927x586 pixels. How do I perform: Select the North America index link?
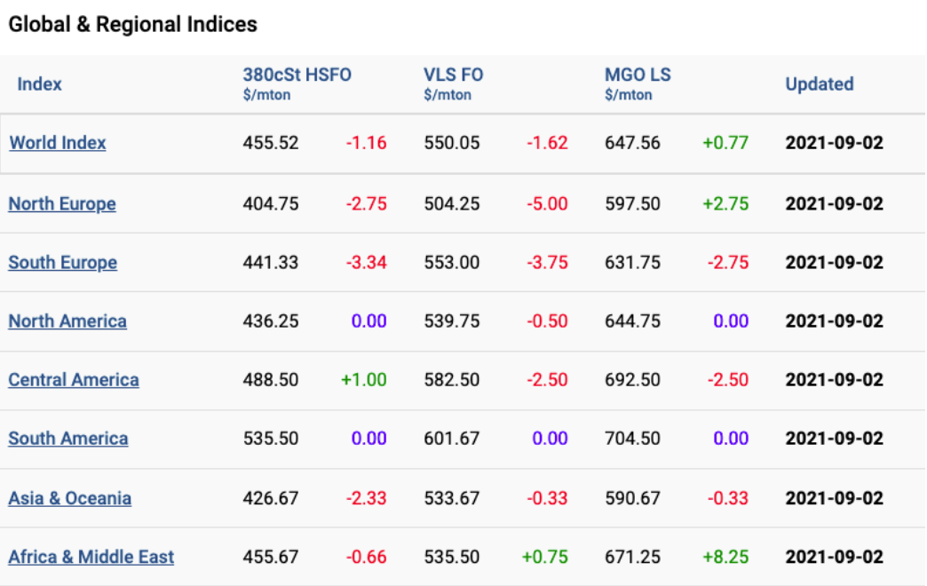pyautogui.click(x=67, y=321)
